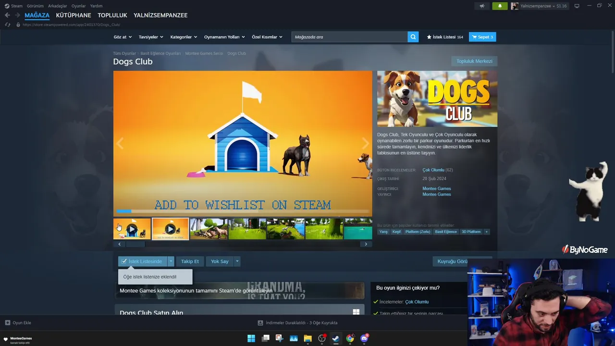
Task: Open Discord on taskbar
Action: click(364, 338)
